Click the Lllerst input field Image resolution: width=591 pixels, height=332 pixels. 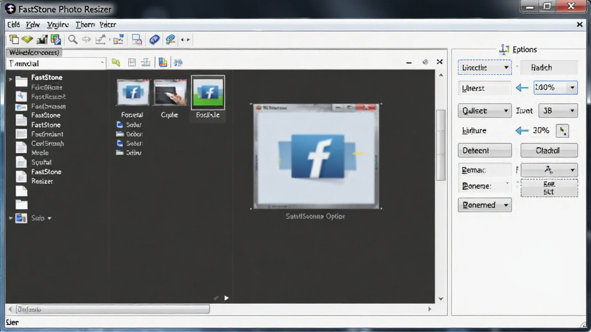point(485,88)
